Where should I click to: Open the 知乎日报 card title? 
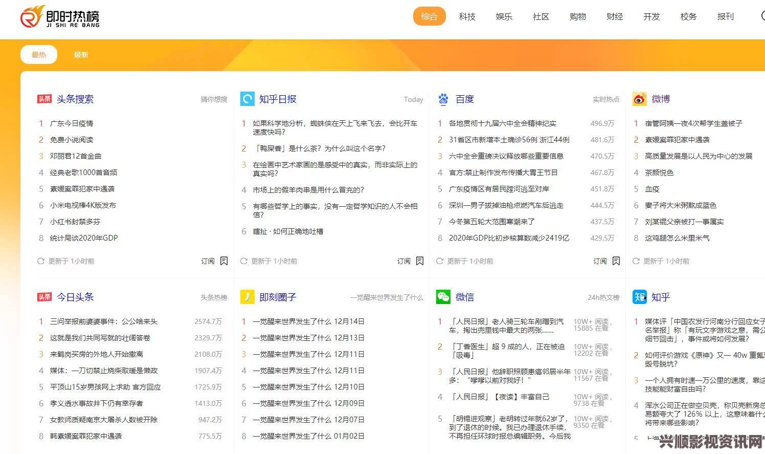click(278, 99)
